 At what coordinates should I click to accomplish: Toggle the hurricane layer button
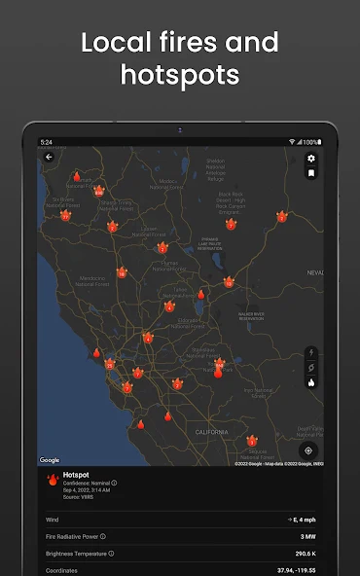(311, 368)
